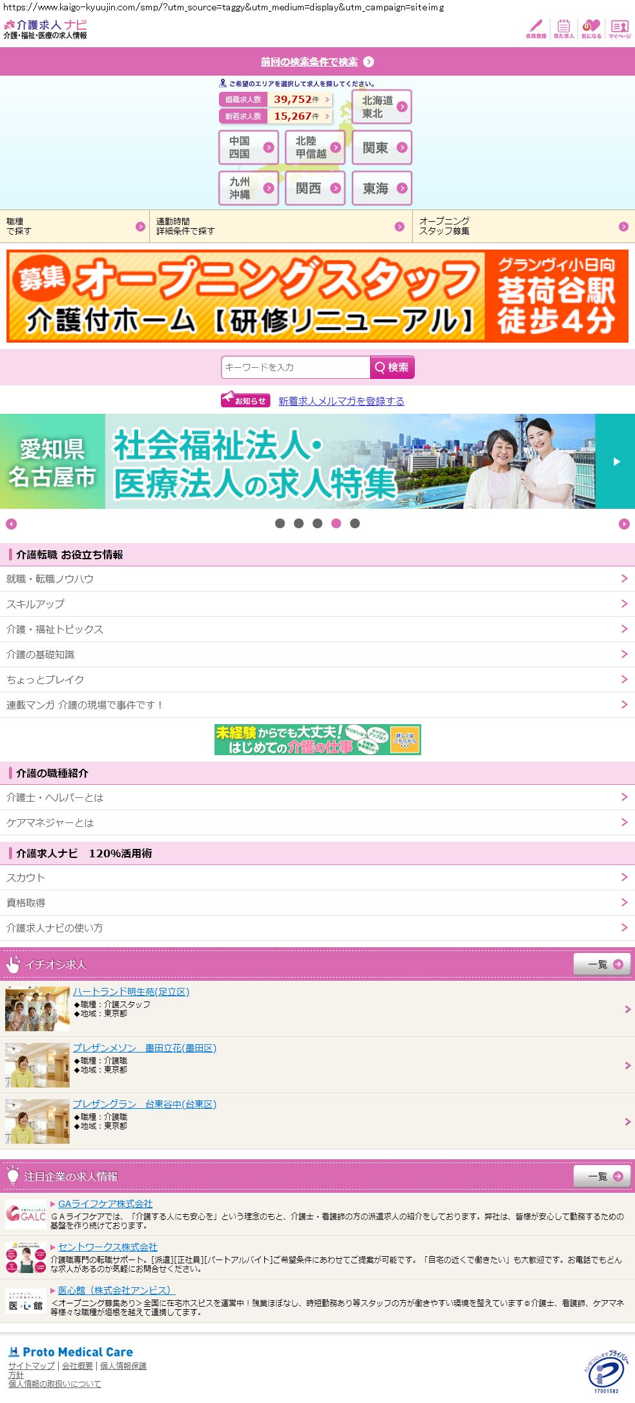Open 資格取得 row

coord(317,903)
